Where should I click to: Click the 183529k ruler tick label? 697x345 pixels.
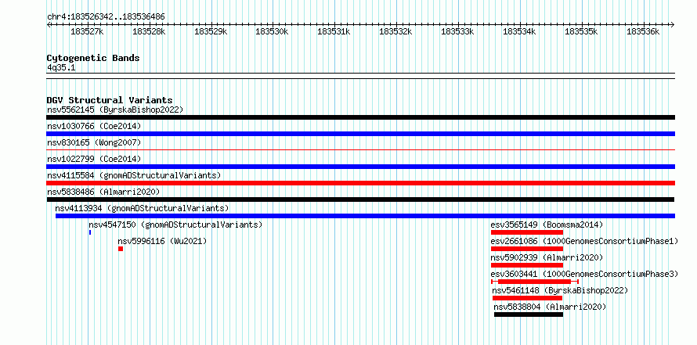[x=211, y=32]
